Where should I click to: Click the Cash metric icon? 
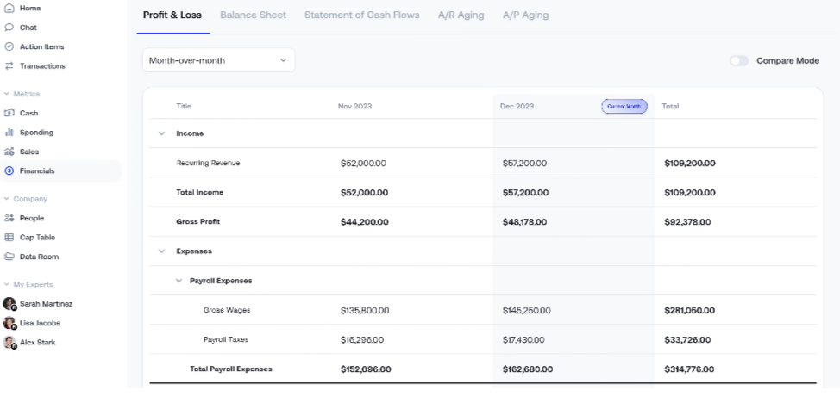(9, 113)
